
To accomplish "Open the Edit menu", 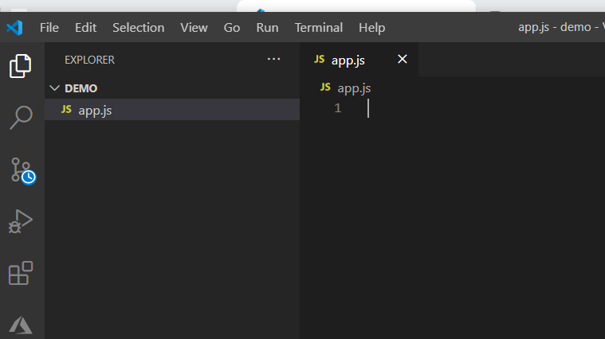I will click(85, 27).
